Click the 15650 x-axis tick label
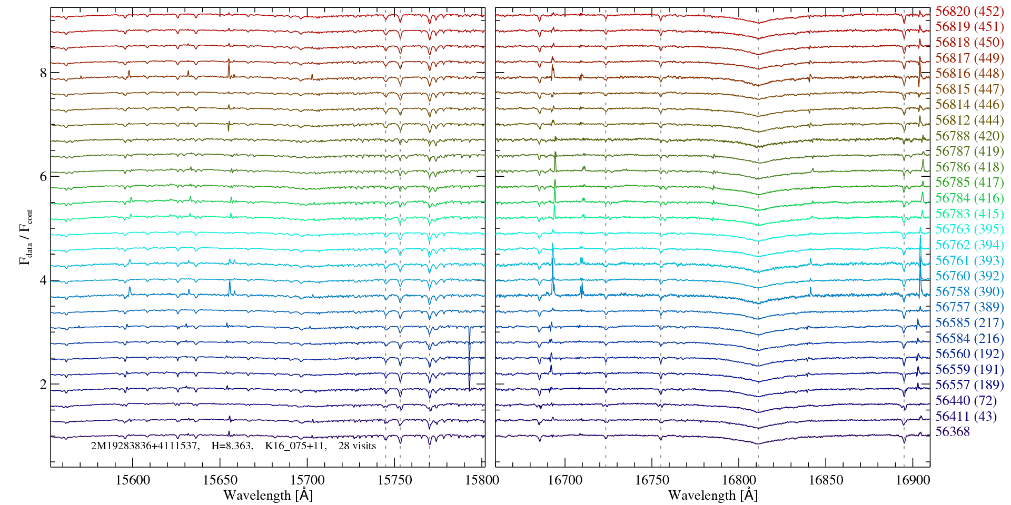Viewport: 1011px width, 505px height. point(220,480)
